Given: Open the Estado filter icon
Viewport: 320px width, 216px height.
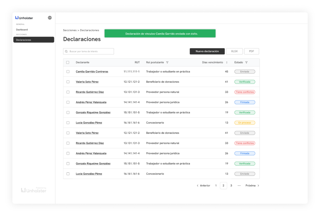Looking at the screenshot, I should 247,62.
